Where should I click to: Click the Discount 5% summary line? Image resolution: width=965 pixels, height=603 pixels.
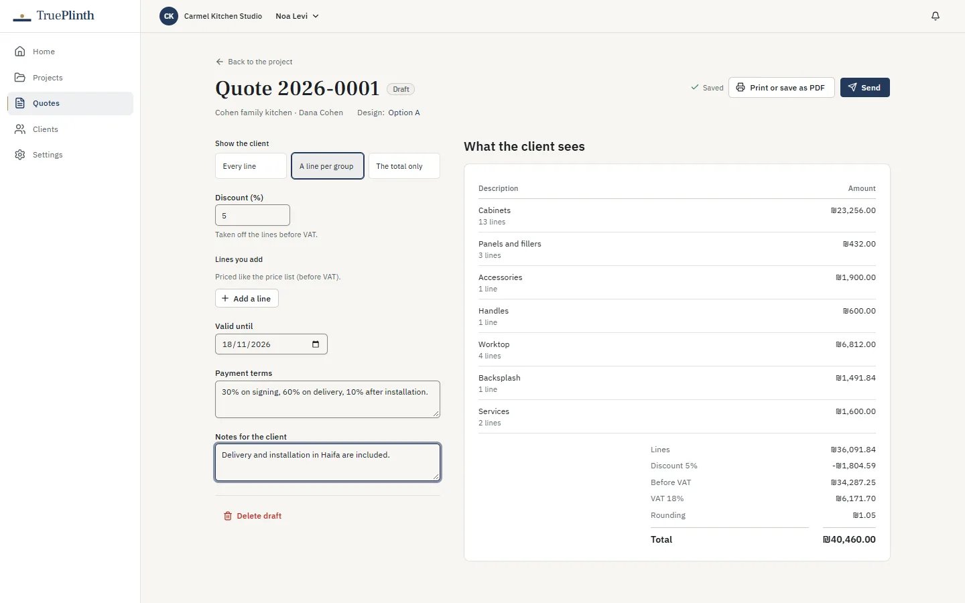(x=763, y=466)
